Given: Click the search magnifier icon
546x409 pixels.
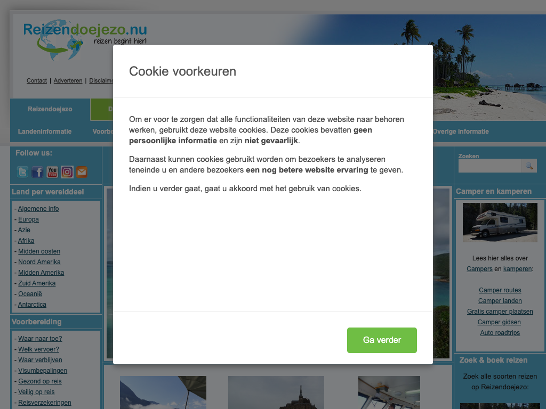Looking at the screenshot, I should point(529,166).
